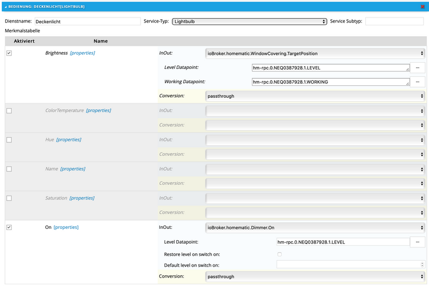Click the Service Subtyp input field
Viewport: 429px width, 286px height.
coord(394,21)
